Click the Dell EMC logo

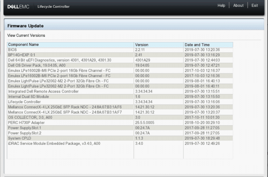pyautogui.click(x=18, y=7)
